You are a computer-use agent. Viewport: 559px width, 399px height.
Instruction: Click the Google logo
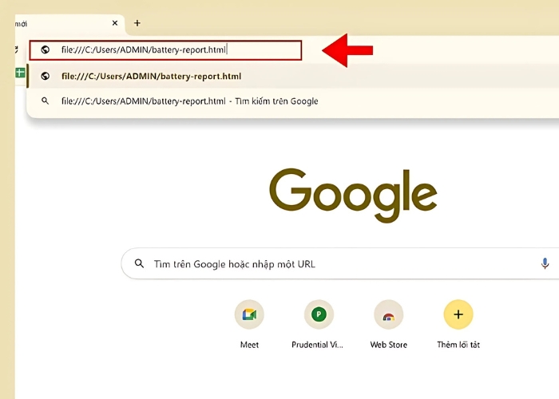[353, 196]
